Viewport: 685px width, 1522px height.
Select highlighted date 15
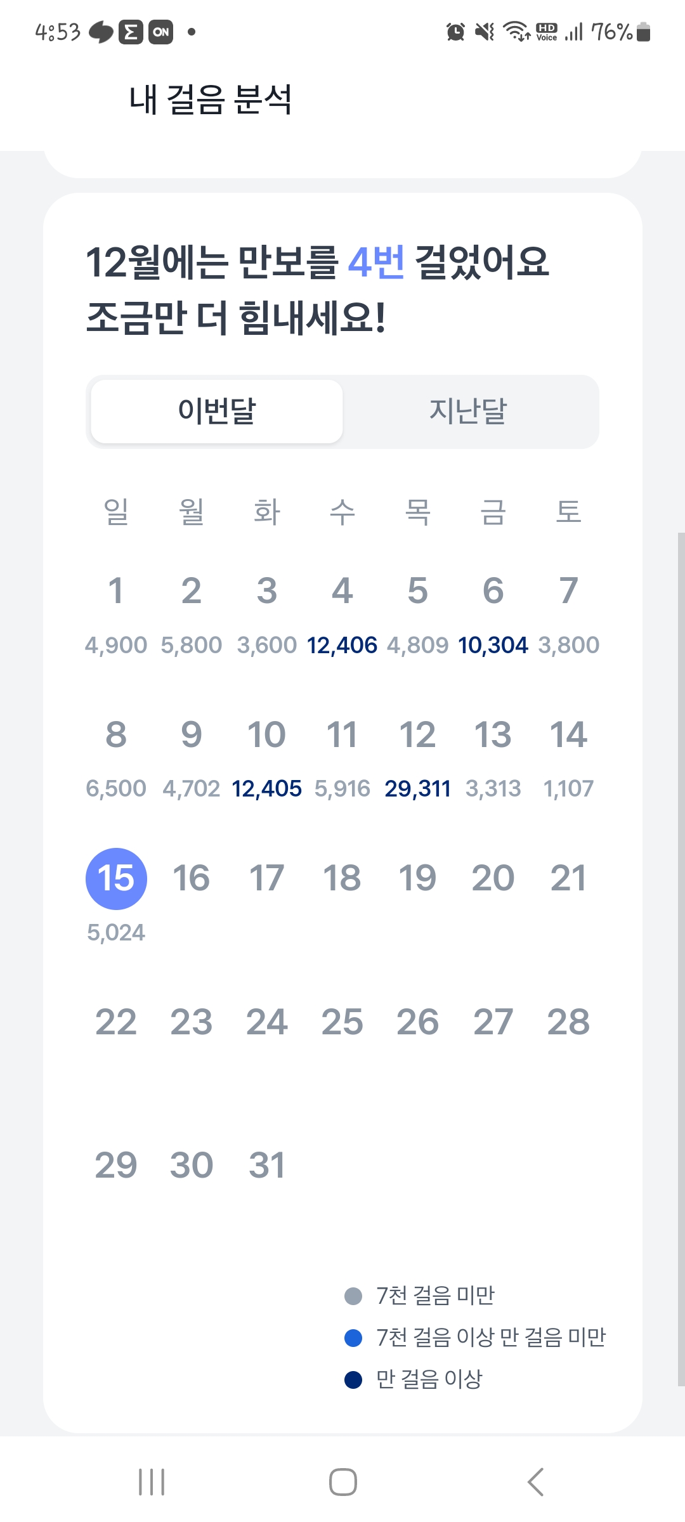[x=116, y=878]
